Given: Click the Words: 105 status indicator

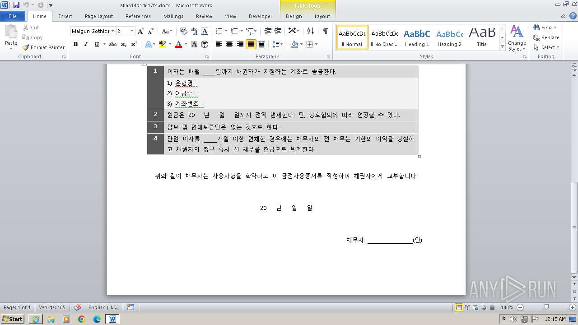Looking at the screenshot, I should click(52, 307).
